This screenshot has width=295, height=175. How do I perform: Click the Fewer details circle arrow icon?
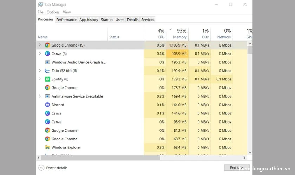[41, 168]
